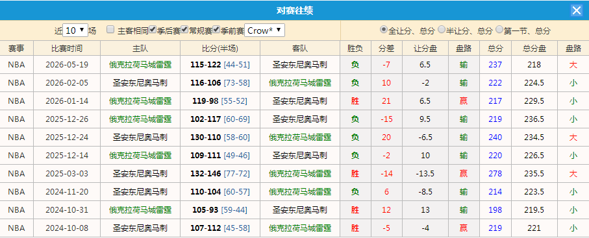
Task: Click home team 俄克拉荷马城雷霆 in 2026-05-19 row
Action: 140,65
